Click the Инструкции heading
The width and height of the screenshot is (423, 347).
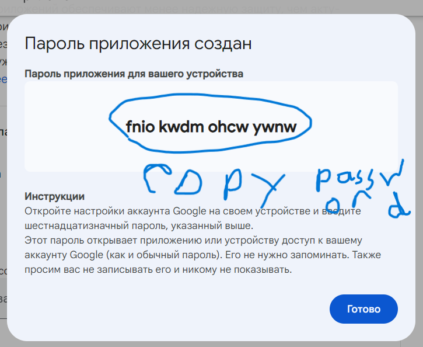click(x=54, y=196)
